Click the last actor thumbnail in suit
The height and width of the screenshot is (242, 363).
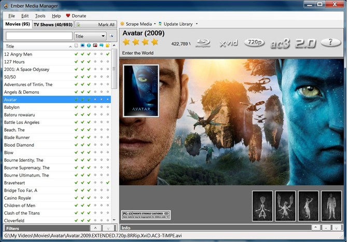click(x=331, y=206)
